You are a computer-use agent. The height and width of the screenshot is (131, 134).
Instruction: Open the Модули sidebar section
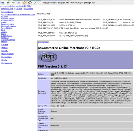[4, 48]
